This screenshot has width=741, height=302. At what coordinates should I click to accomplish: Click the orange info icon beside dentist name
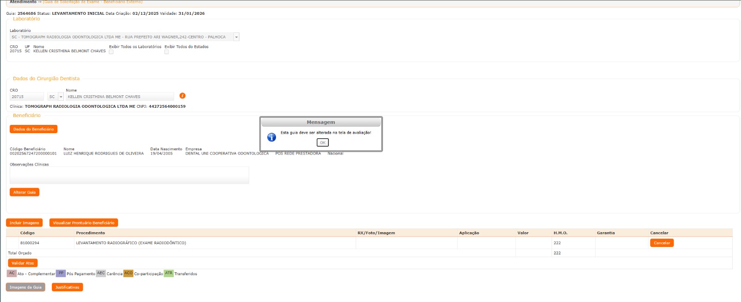[182, 96]
